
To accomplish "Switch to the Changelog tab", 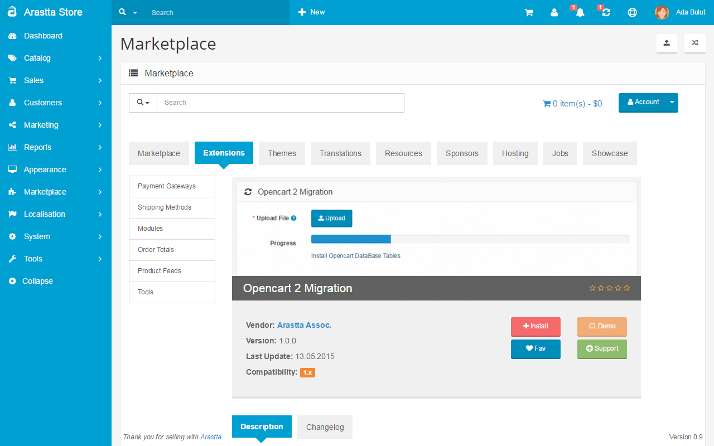I will [325, 427].
